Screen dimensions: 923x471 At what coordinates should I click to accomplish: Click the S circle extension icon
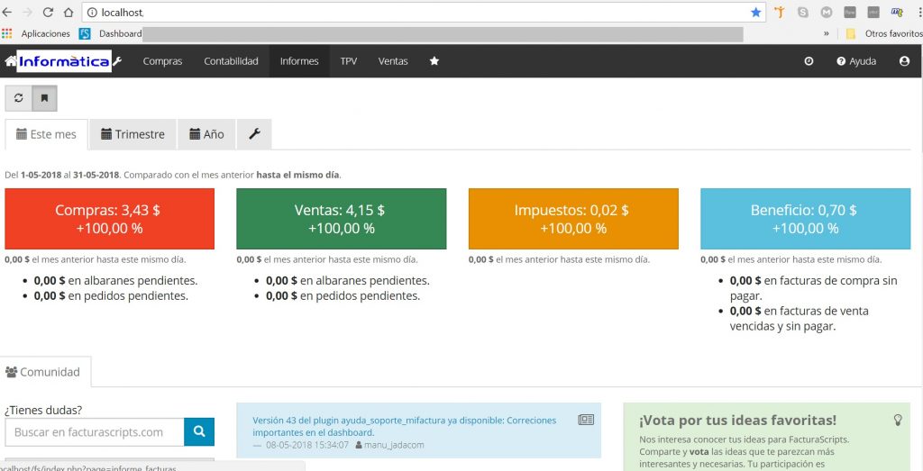(x=803, y=12)
